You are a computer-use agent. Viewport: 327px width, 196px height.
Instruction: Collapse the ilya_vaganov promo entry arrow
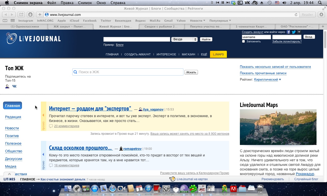pos(43,115)
